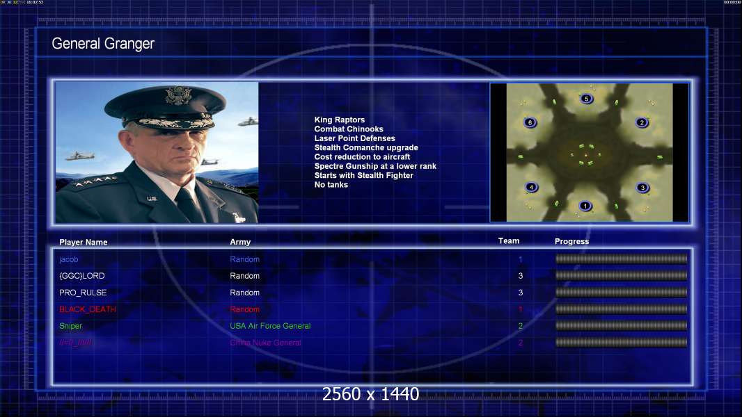Click the 'Combat Chinooks' ability line
The width and height of the screenshot is (742, 417).
point(349,129)
